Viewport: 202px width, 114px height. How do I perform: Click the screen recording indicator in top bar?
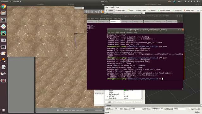click(169, 1)
